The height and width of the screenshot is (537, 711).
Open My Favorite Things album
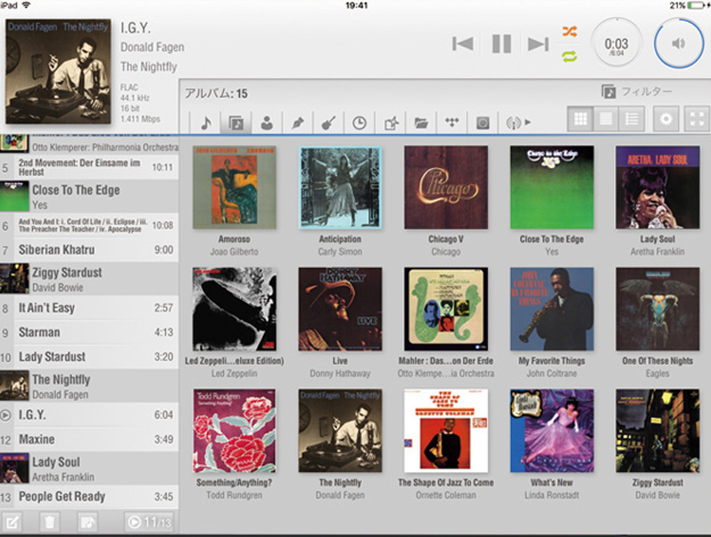pyautogui.click(x=552, y=309)
